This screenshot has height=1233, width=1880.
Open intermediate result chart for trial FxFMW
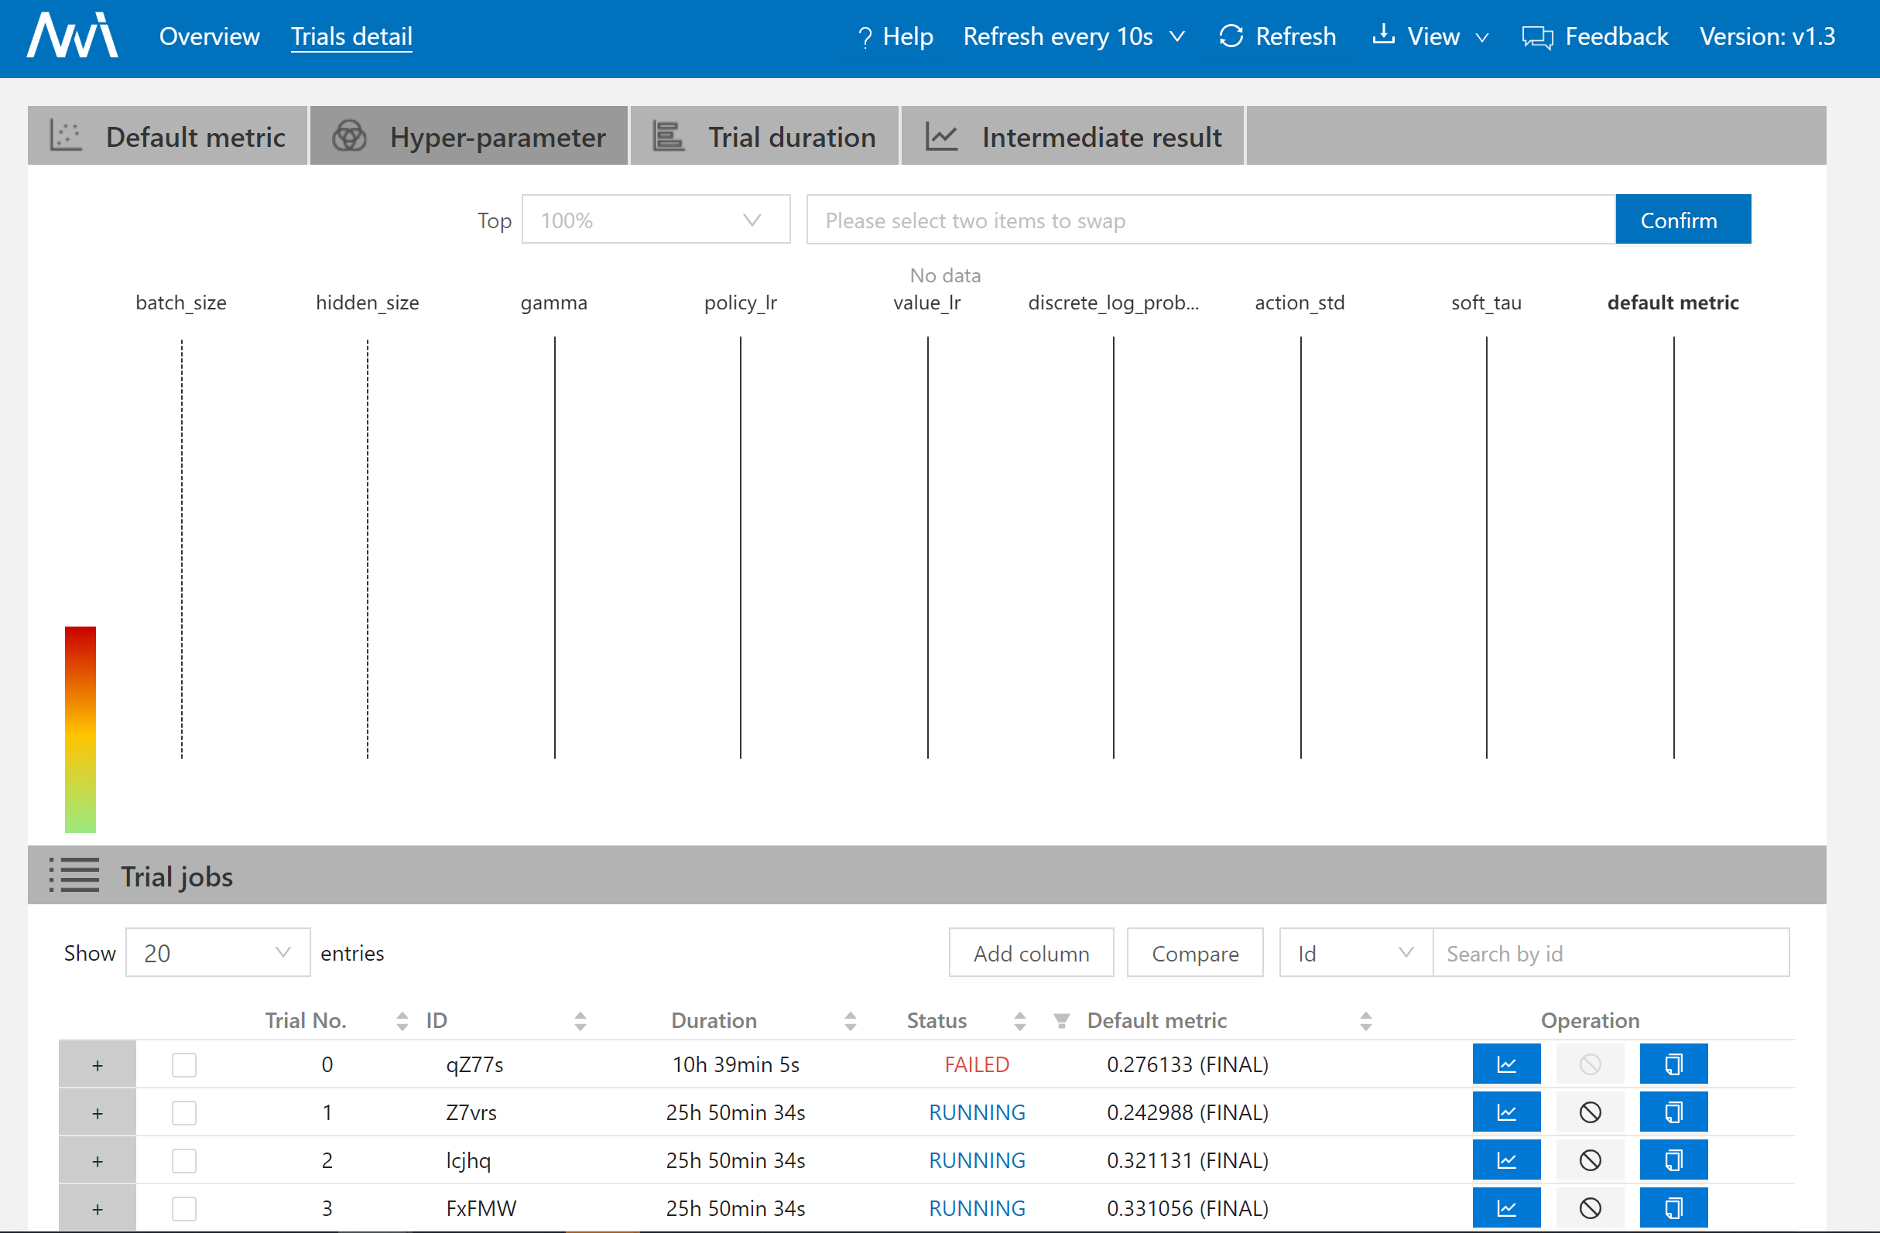1506,1207
